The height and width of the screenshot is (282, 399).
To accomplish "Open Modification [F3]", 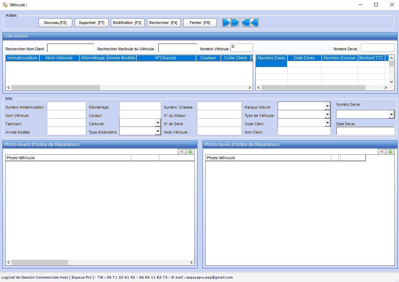I will click(x=128, y=23).
